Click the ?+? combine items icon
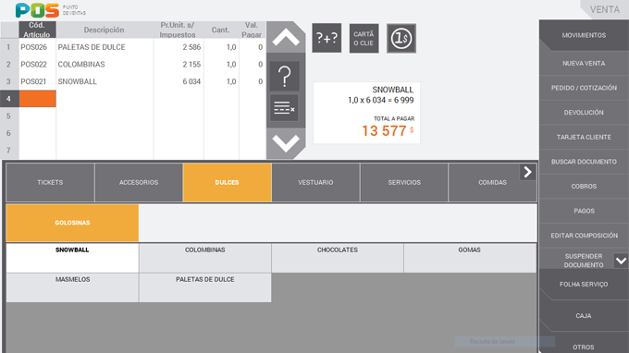The width and height of the screenshot is (629, 353). click(x=327, y=38)
